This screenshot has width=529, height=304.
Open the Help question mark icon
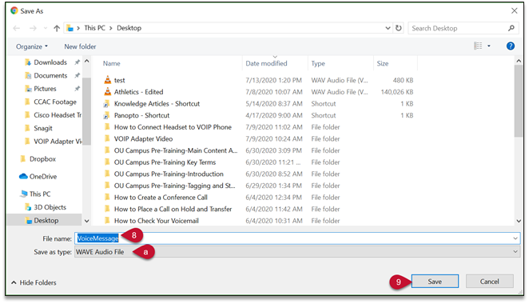point(511,46)
